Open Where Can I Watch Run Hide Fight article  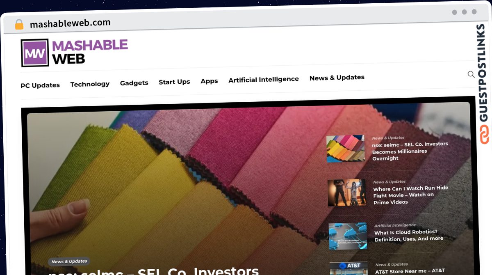point(411,195)
